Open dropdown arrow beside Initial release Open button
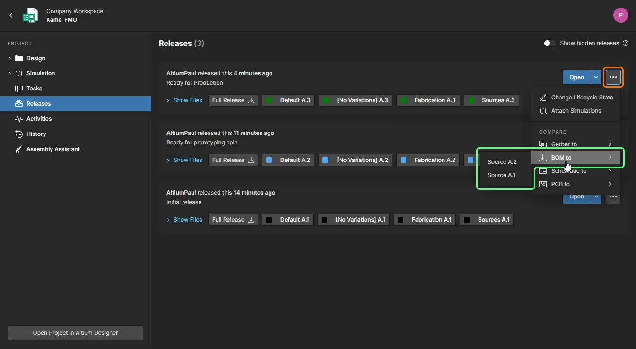636x349 pixels. [x=596, y=197]
